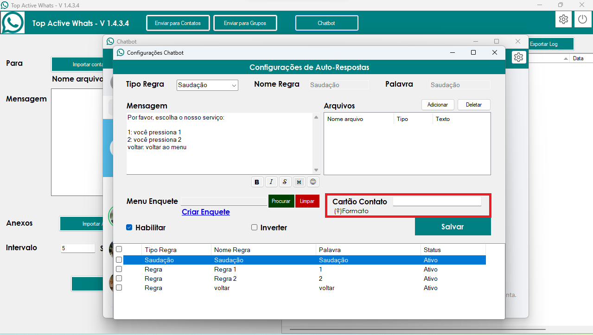This screenshot has height=335, width=593.
Task: Apply monospace (M) formatting to the message
Action: coord(299,182)
